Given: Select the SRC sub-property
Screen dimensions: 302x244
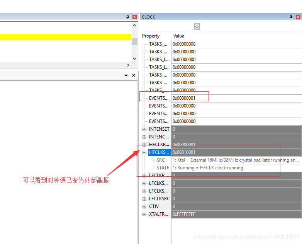Looking at the screenshot, I should click(161, 160).
